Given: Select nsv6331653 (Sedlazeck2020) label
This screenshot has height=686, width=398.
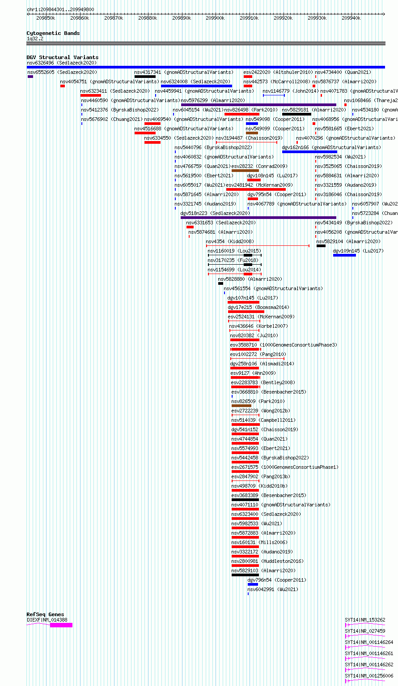Looking at the screenshot, I should (x=221, y=223).
